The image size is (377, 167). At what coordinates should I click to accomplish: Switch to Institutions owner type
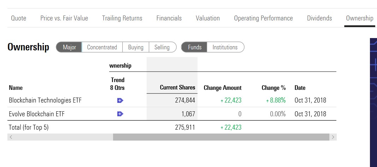225,47
